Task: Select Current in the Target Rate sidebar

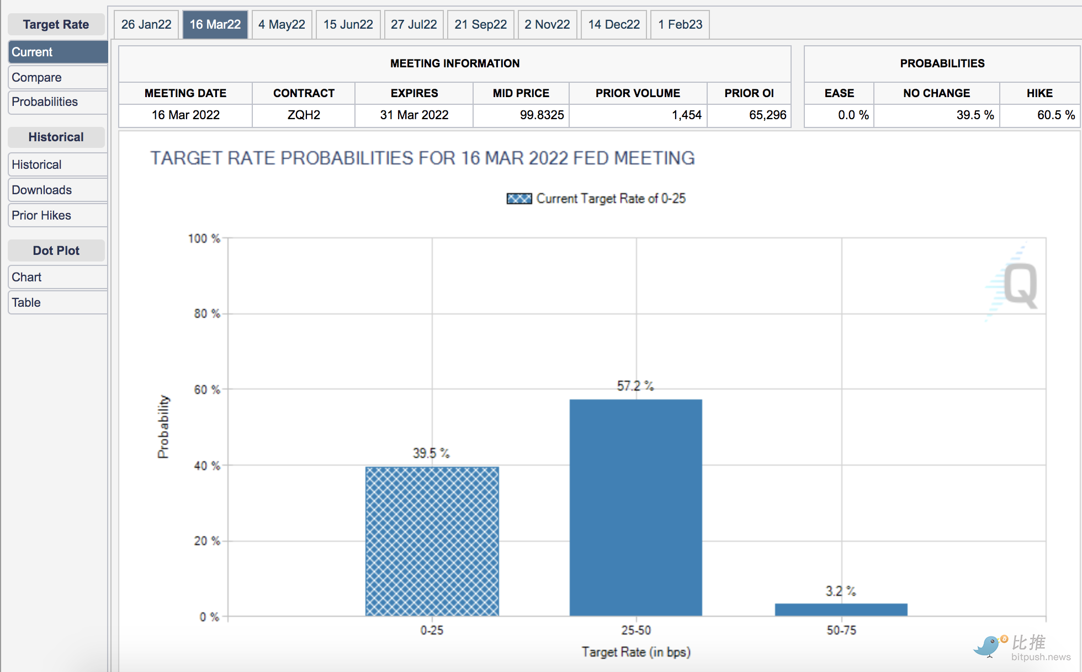Action: tap(58, 52)
